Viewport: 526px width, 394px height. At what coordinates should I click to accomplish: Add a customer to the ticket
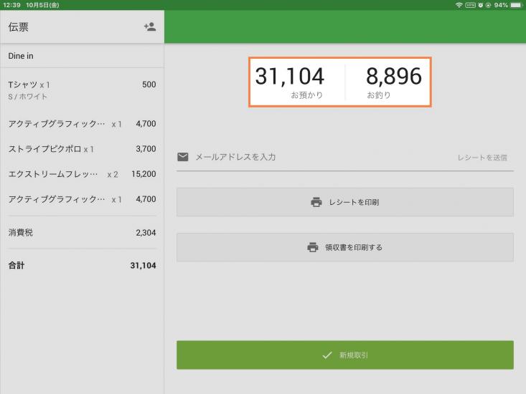149,27
